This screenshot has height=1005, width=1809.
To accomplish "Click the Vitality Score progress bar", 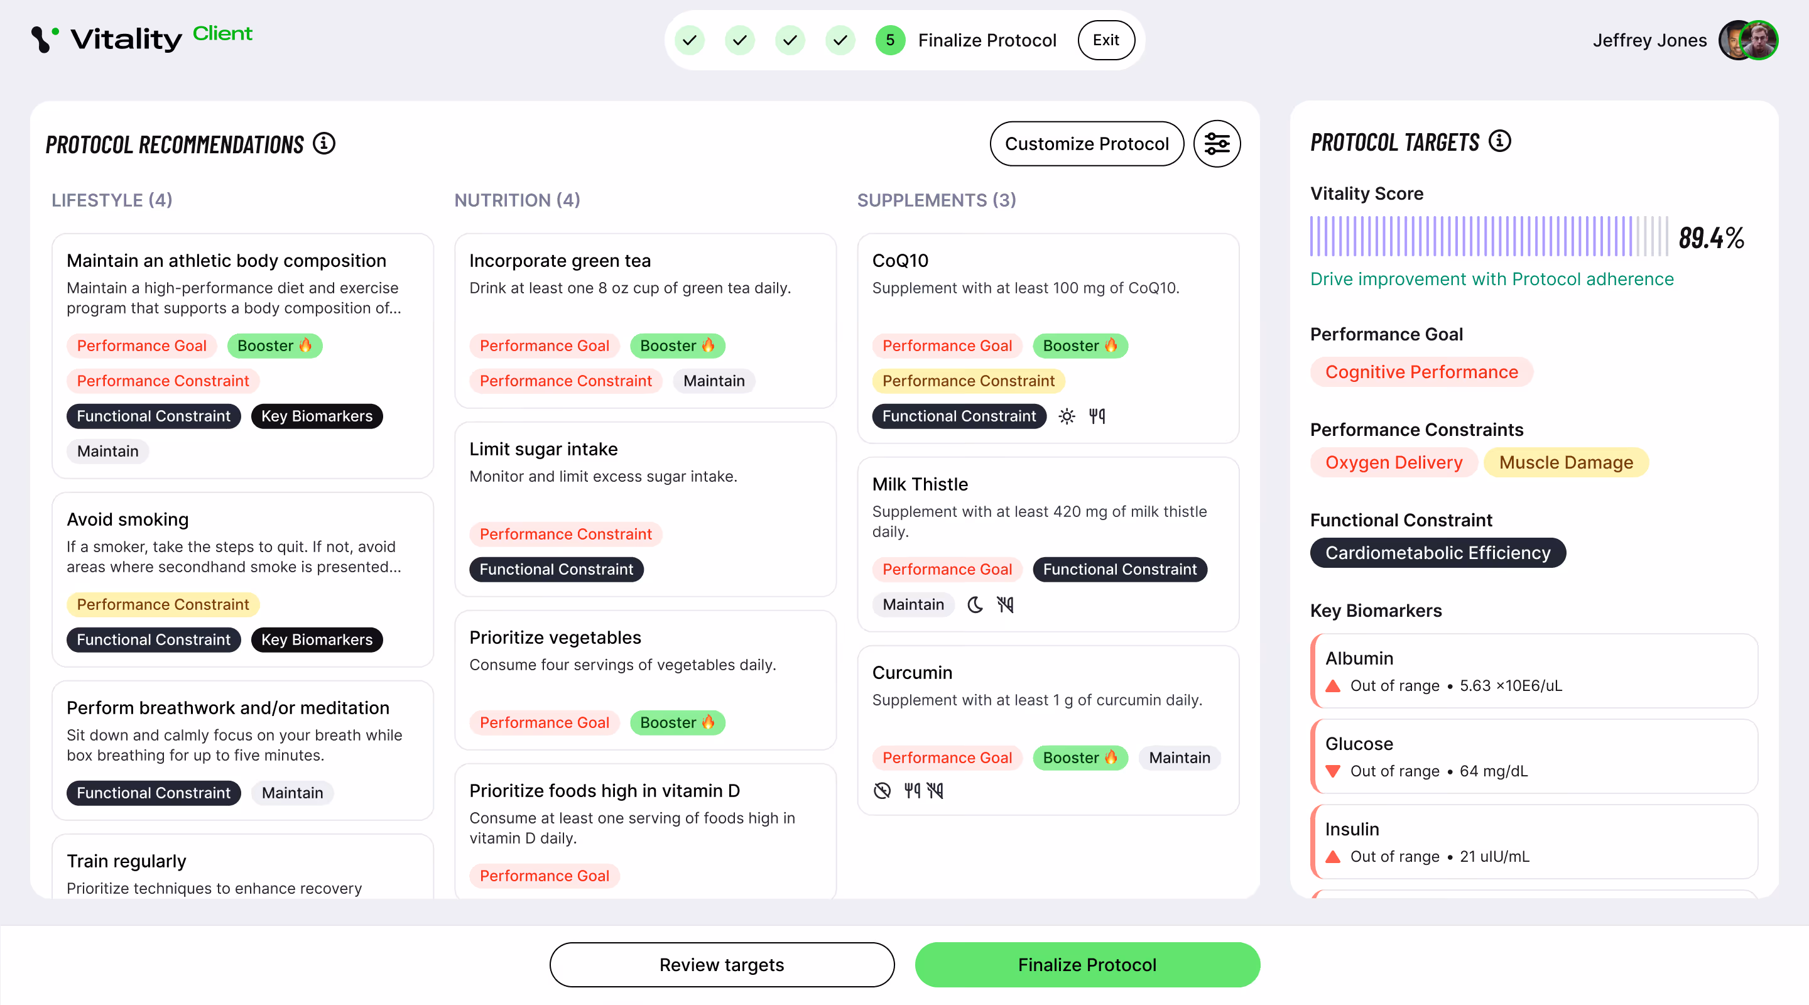I will [1488, 237].
